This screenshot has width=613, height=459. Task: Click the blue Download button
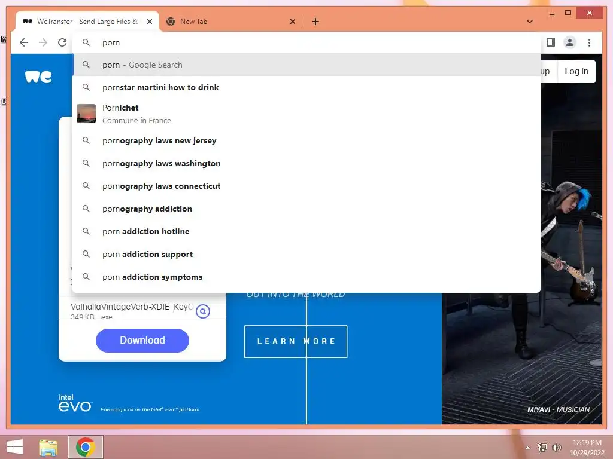coord(142,340)
